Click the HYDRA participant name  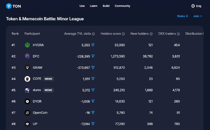pyautogui.click(x=38, y=45)
